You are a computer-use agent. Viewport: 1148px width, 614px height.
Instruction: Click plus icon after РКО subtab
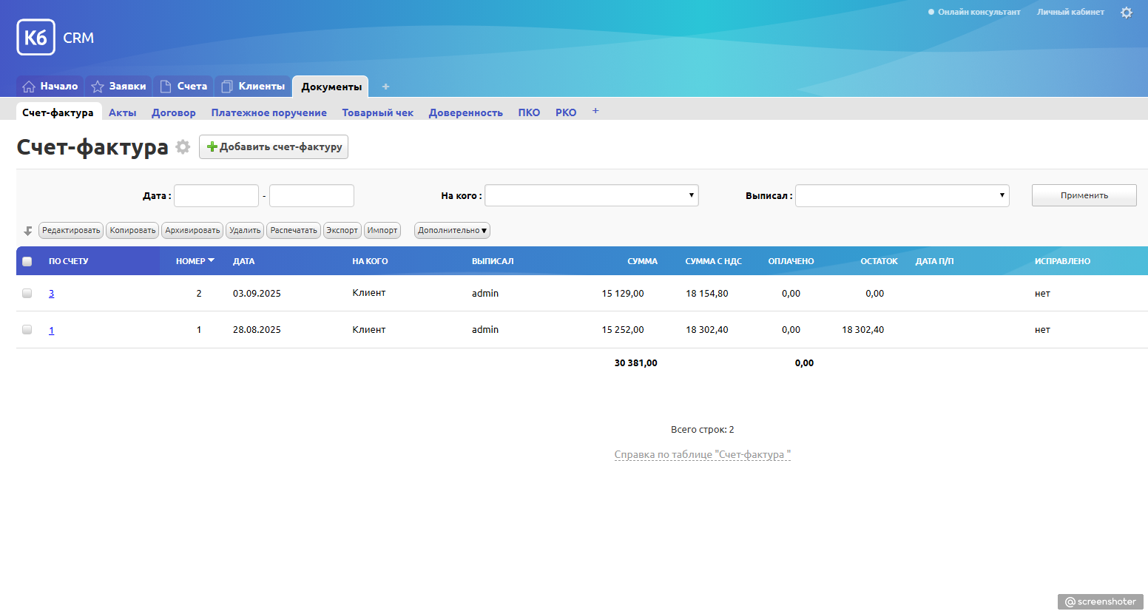595,111
